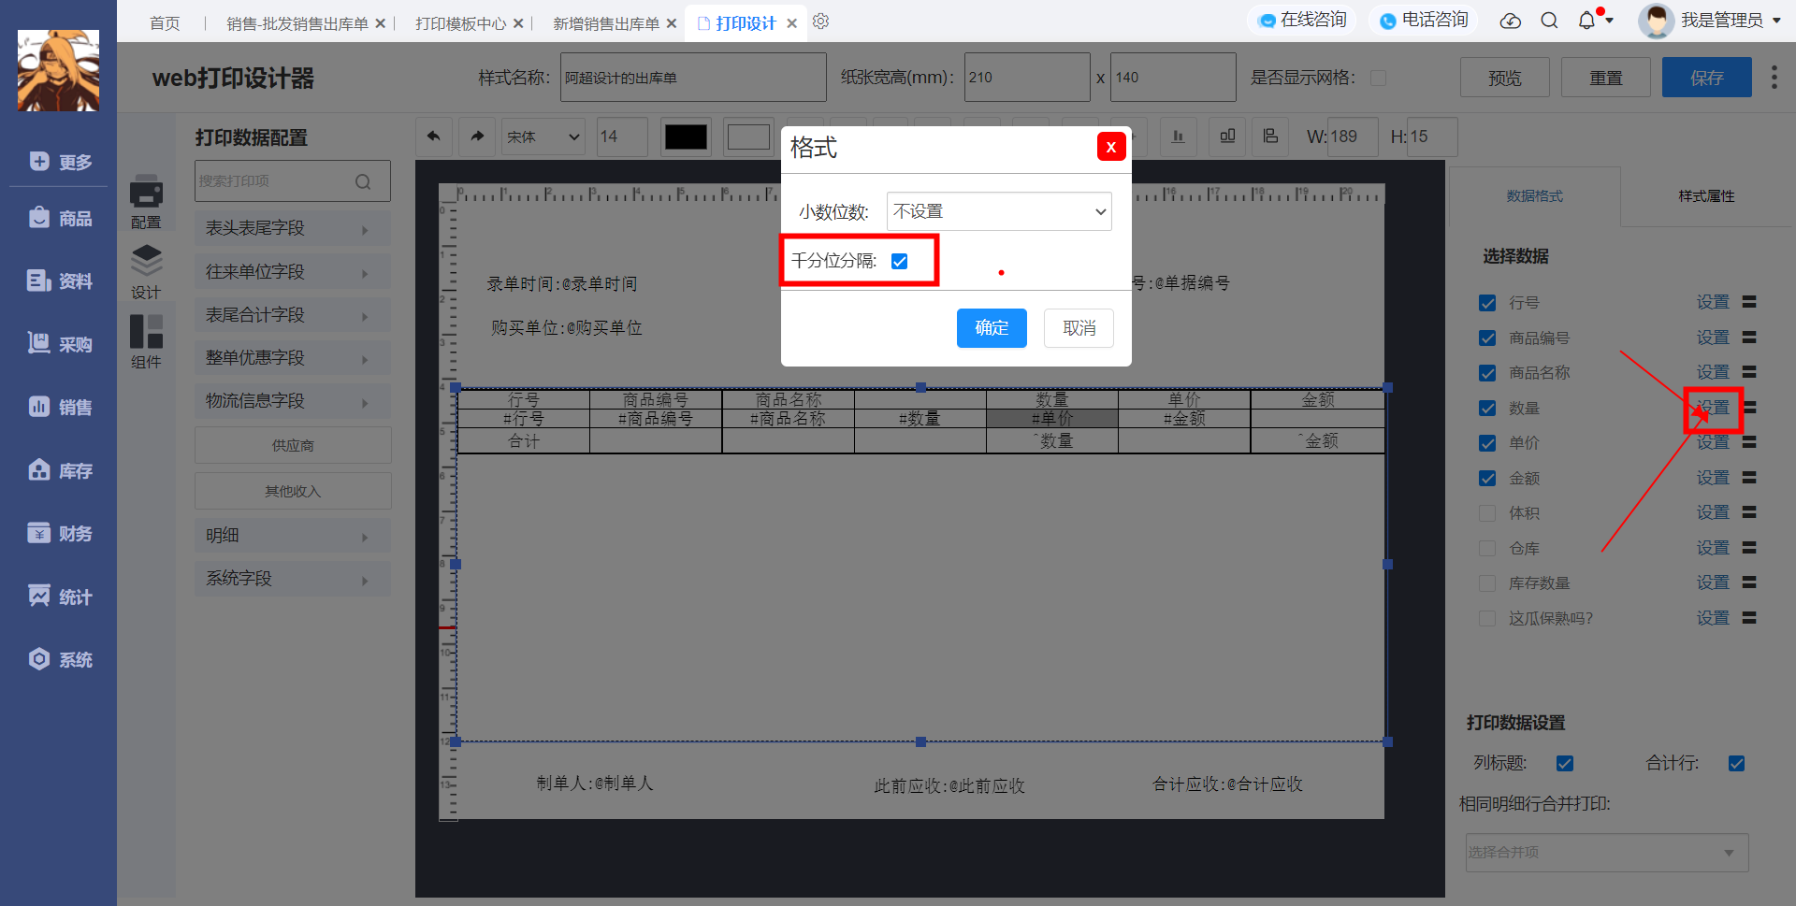
Task: Open the settings gear next to the tabs
Action: [x=820, y=22]
